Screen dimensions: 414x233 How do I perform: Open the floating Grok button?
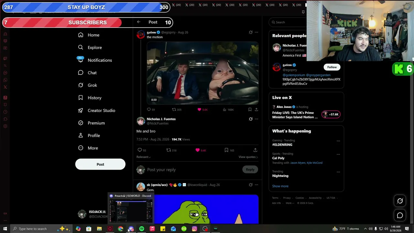(x=400, y=201)
